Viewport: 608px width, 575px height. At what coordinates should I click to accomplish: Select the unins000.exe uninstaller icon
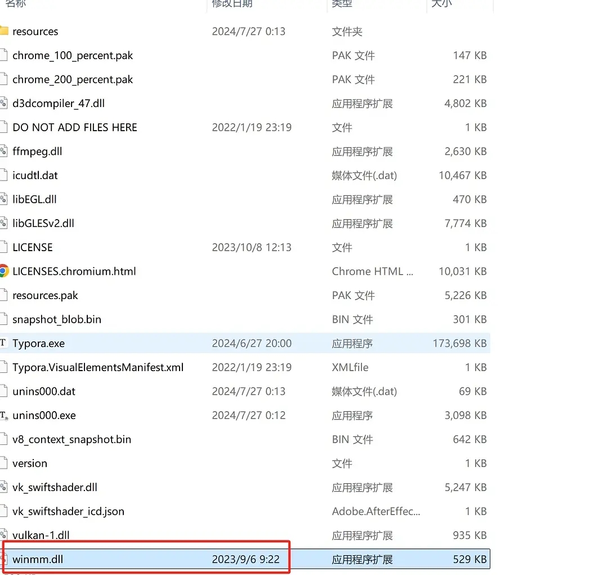[x=3, y=416]
